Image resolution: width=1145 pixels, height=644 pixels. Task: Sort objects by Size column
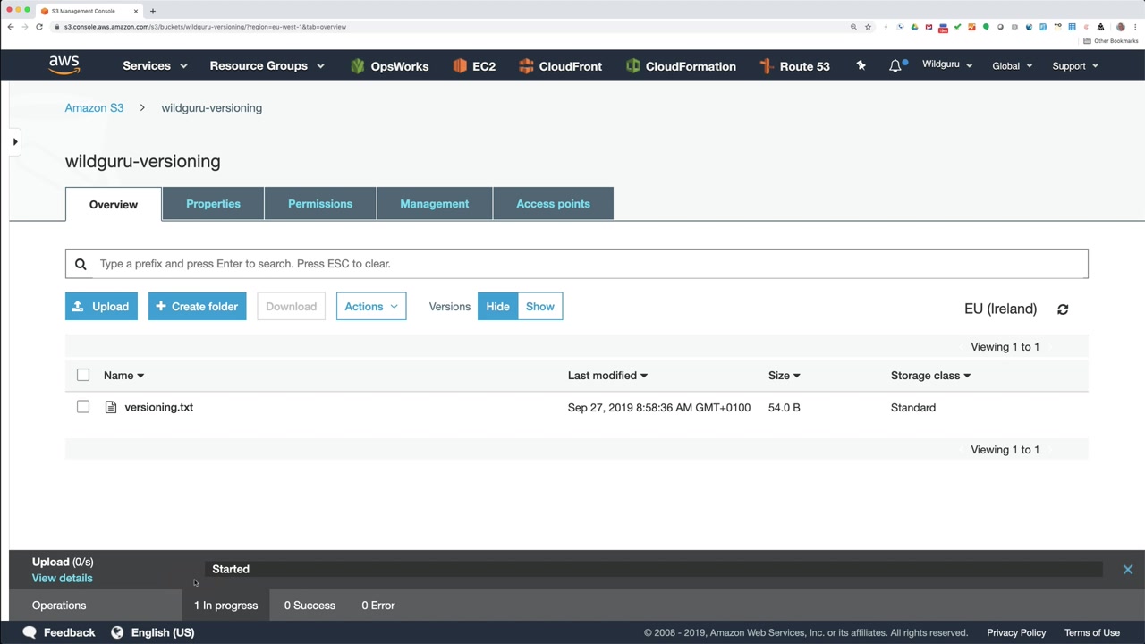784,376
